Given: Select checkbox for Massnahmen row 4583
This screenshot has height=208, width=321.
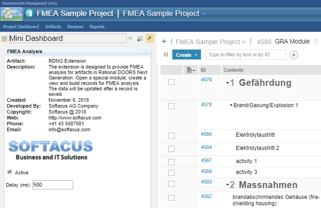Looking at the screenshot, I should pos(171,183).
